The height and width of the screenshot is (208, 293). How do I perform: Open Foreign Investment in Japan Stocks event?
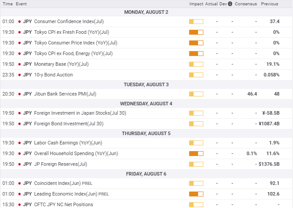(80, 113)
